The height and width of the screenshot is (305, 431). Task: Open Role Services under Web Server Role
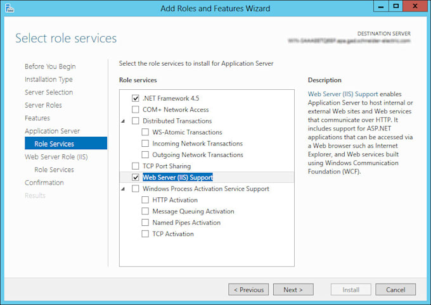(x=54, y=170)
